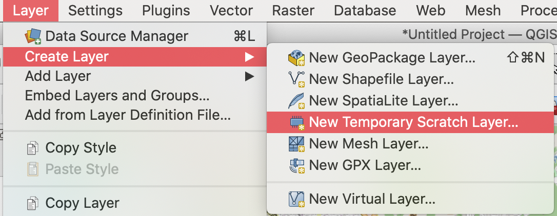Open the Plugins menu

(x=166, y=11)
